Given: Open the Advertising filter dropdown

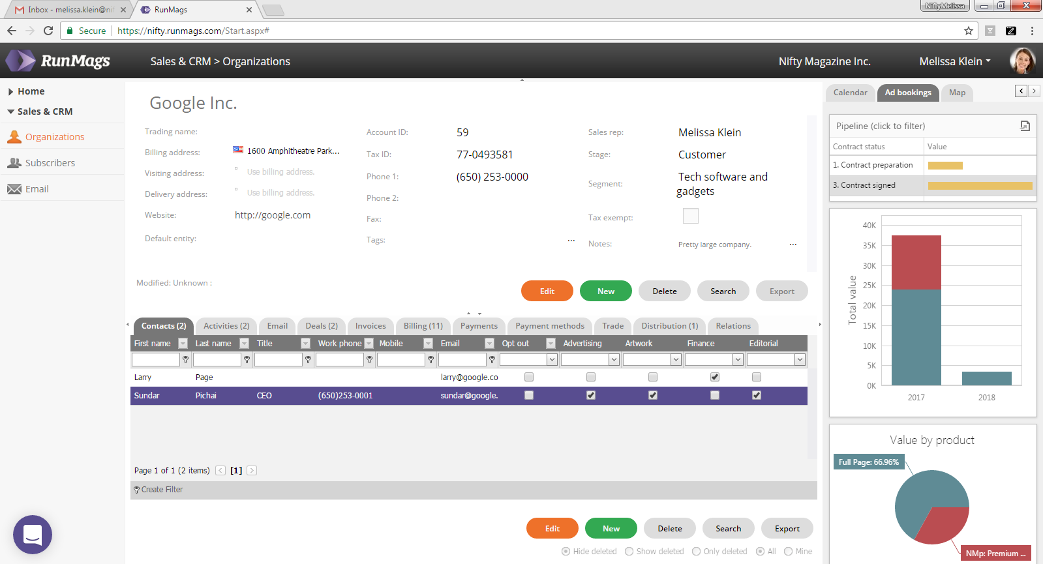Looking at the screenshot, I should [614, 359].
